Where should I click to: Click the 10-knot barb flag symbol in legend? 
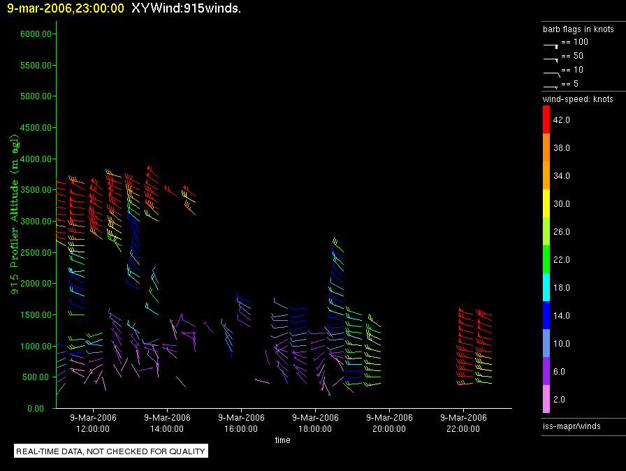551,72
